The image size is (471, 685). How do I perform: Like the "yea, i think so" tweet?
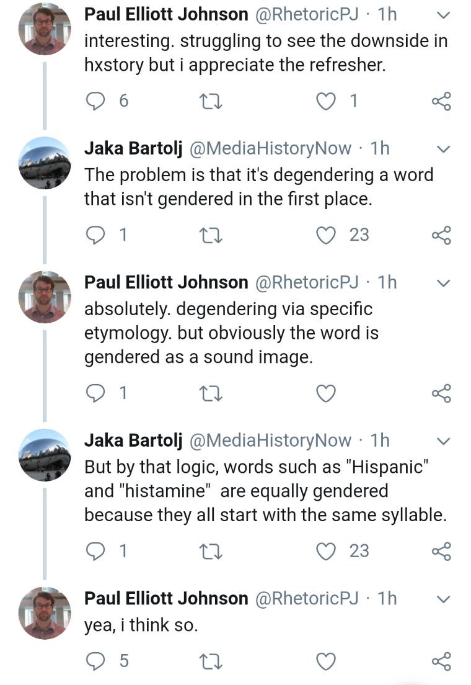(x=326, y=661)
